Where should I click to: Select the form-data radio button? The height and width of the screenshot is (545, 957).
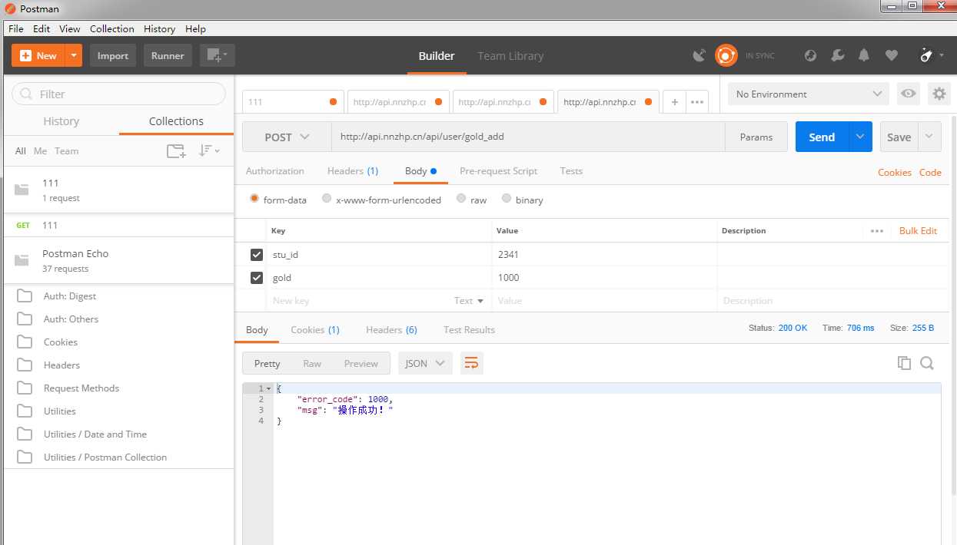(x=254, y=198)
